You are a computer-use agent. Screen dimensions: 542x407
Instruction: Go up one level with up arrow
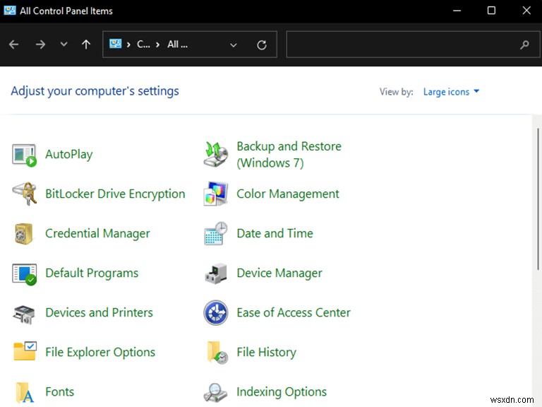click(86, 44)
